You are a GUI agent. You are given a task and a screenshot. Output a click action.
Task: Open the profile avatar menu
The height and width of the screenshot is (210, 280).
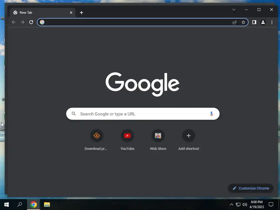pos(263,22)
